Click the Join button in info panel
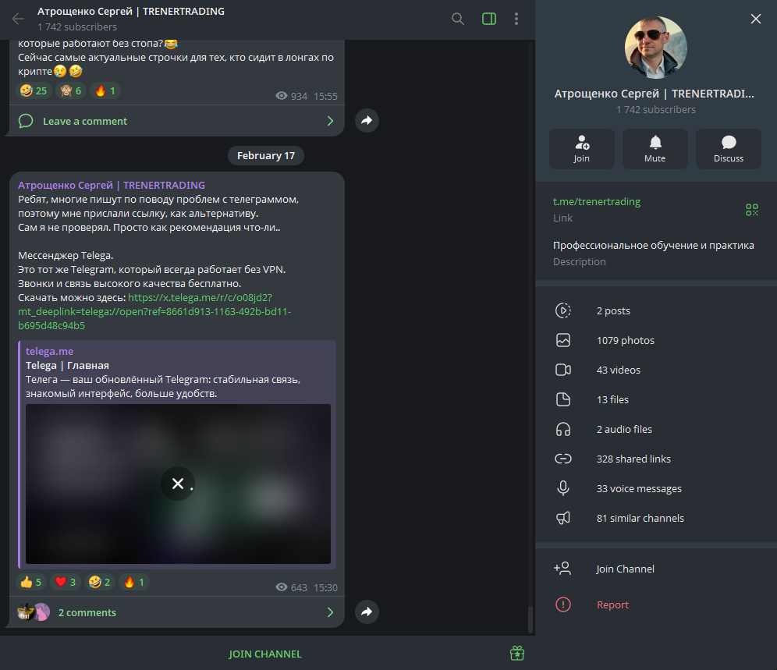Viewport: 777px width, 670px height. coord(582,149)
